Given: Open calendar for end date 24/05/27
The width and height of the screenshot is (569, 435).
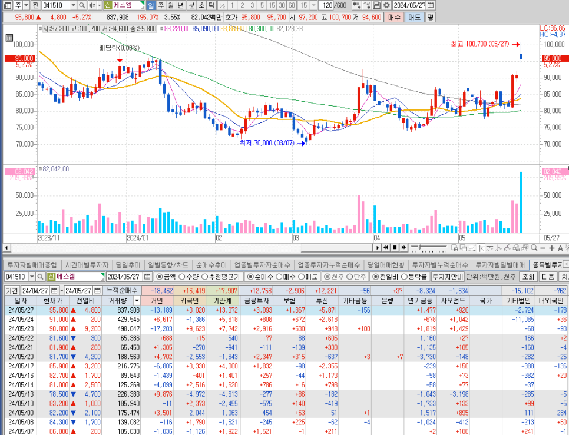Looking at the screenshot, I should [x=97, y=291].
